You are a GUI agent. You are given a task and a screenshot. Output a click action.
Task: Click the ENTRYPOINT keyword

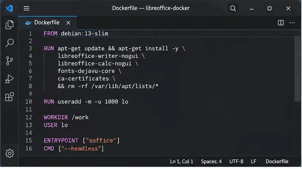pyautogui.click(x=61, y=140)
